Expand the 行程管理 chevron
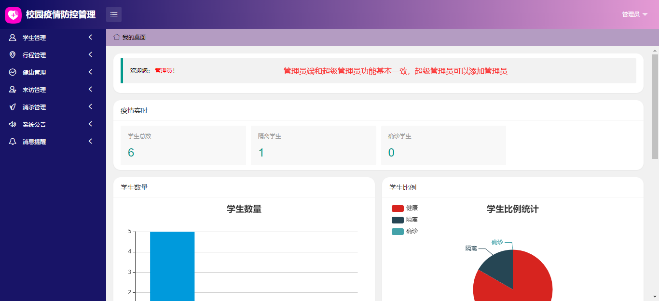The image size is (659, 301). click(x=90, y=55)
